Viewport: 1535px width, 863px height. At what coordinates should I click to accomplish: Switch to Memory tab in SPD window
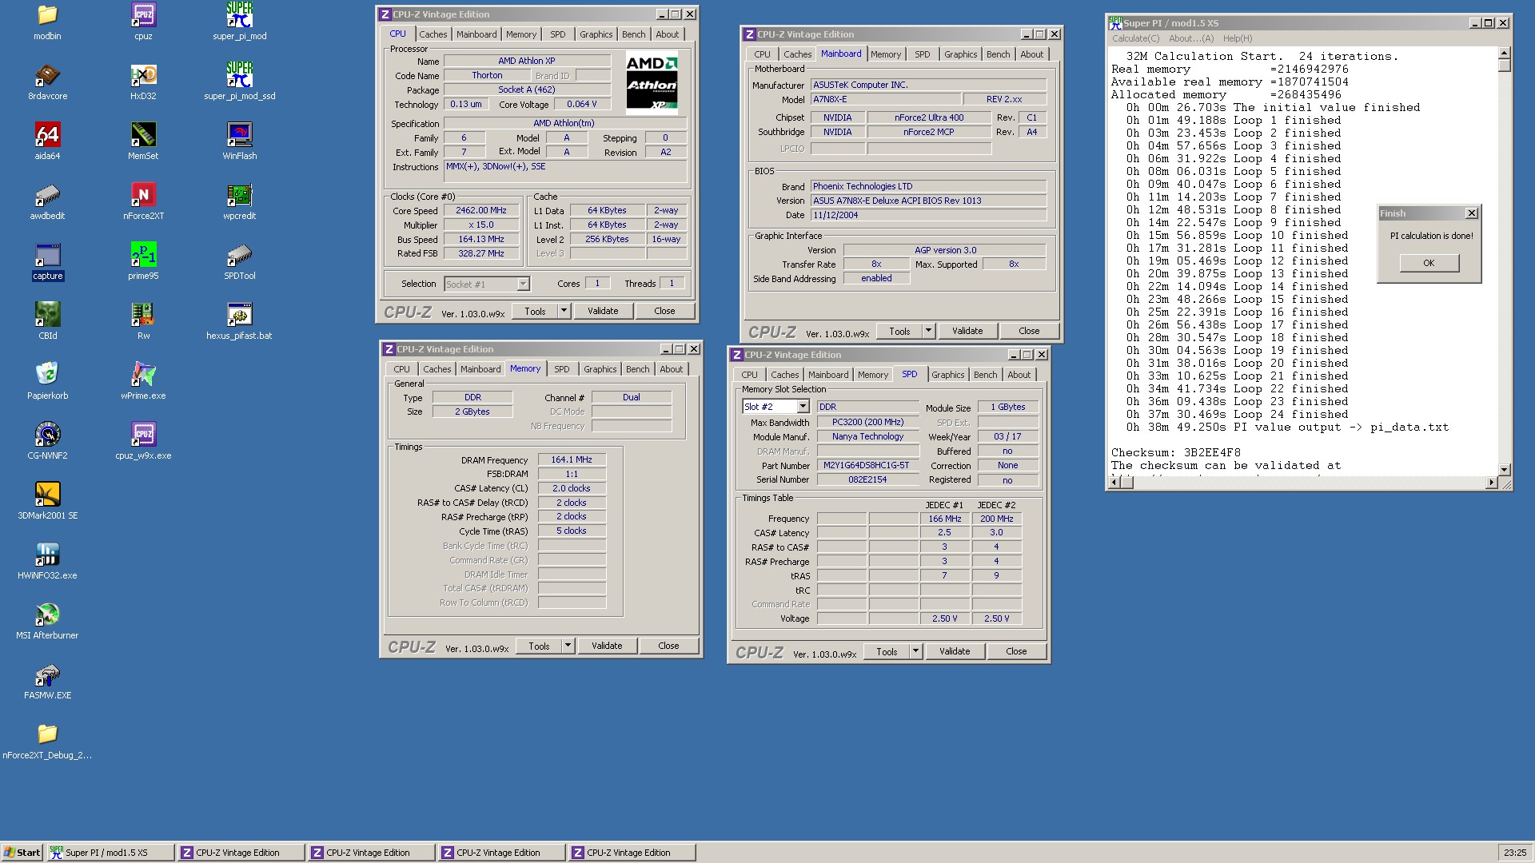[873, 375]
